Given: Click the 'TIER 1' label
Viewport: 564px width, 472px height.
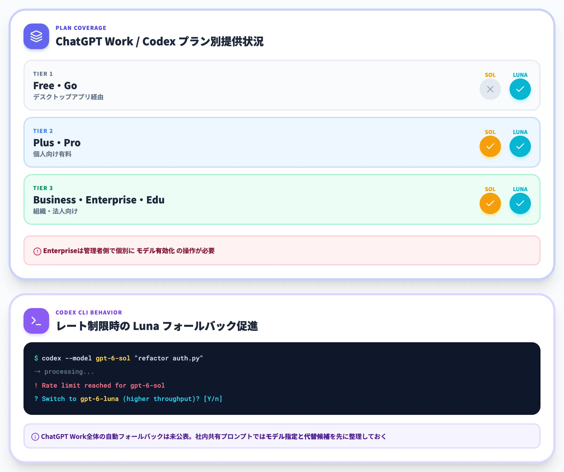Looking at the screenshot, I should click(x=43, y=74).
